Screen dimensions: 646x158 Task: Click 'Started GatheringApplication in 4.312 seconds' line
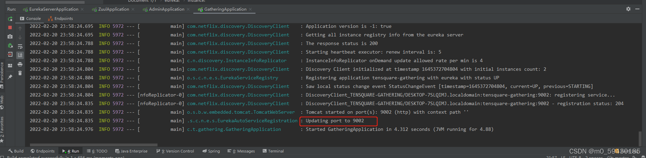tap(399, 129)
